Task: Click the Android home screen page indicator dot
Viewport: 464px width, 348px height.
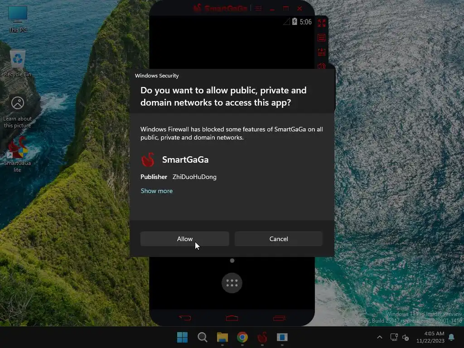Action: [x=232, y=261]
